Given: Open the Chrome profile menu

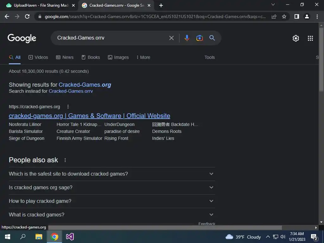Looking at the screenshot, I should point(307,16).
